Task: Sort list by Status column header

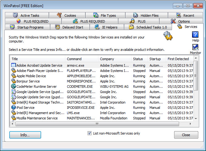Action: tap(139, 59)
